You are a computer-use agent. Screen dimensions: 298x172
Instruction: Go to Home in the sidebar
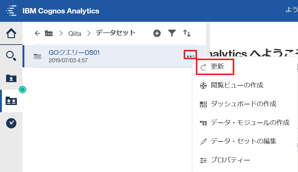[x=11, y=33]
